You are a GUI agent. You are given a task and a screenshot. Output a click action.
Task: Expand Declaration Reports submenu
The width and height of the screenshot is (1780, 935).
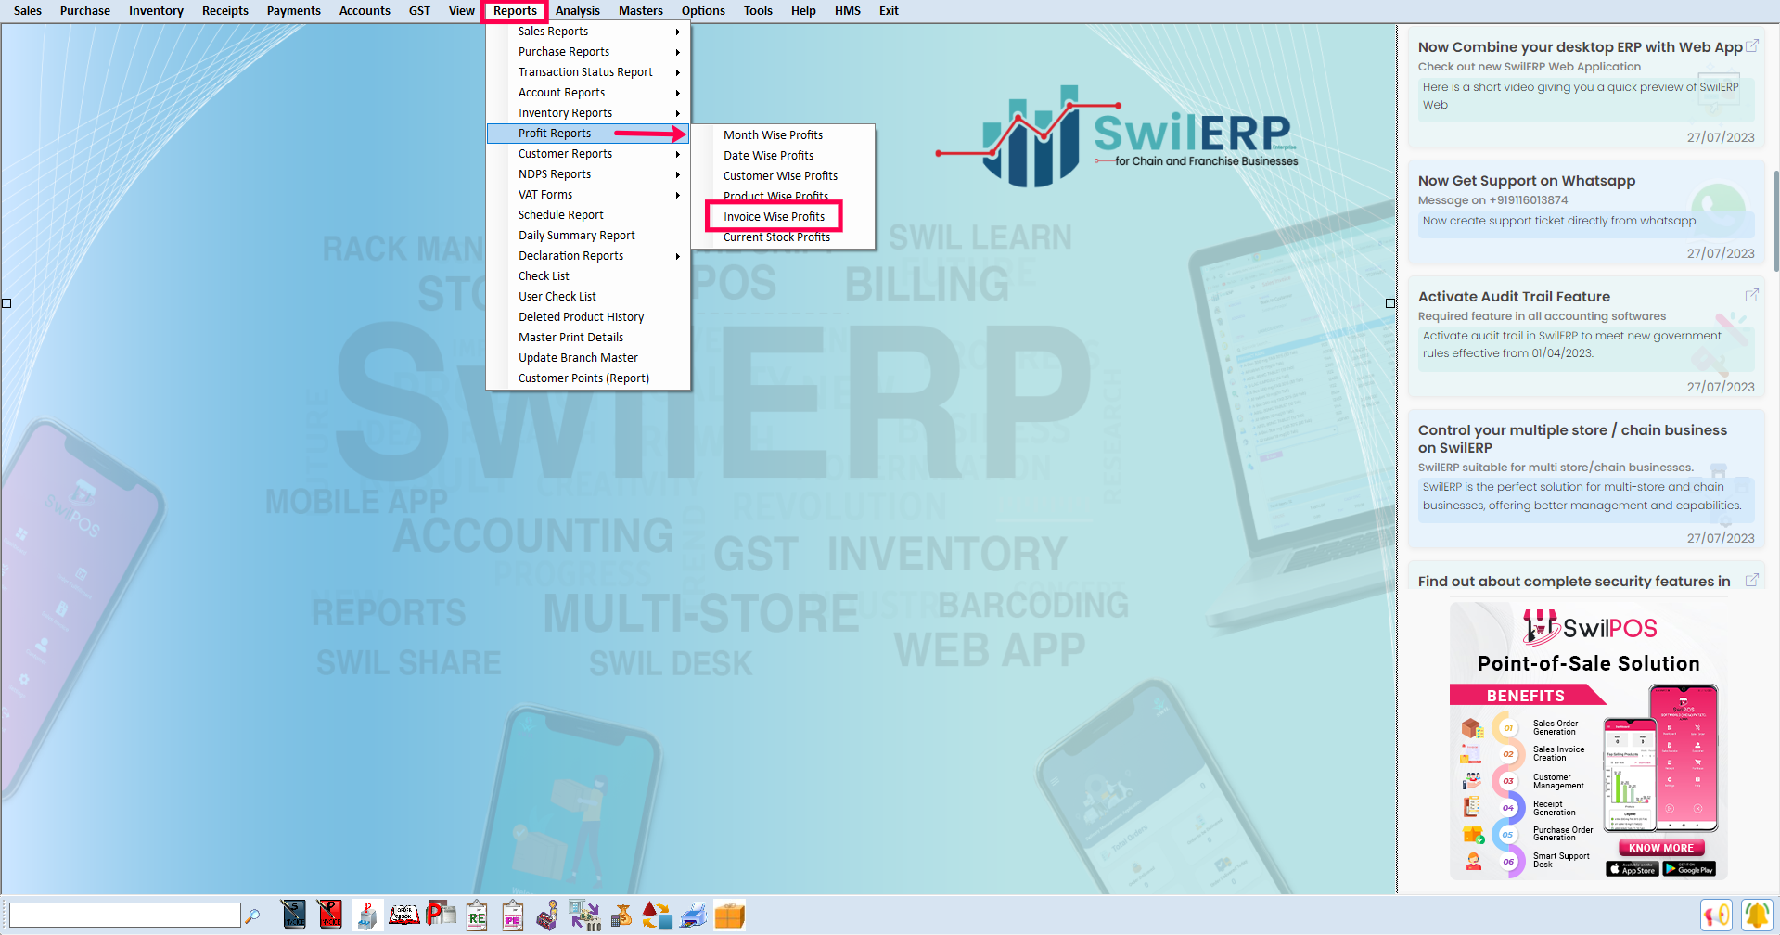pyautogui.click(x=588, y=256)
